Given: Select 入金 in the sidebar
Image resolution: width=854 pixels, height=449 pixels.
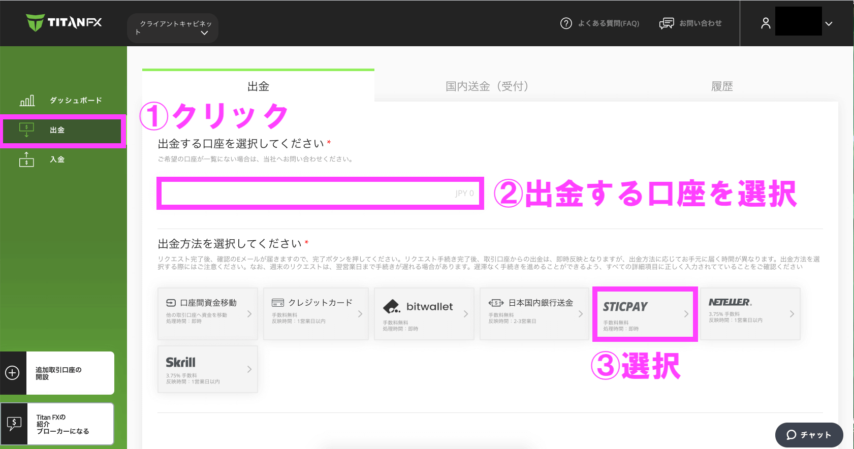Looking at the screenshot, I should tap(57, 159).
